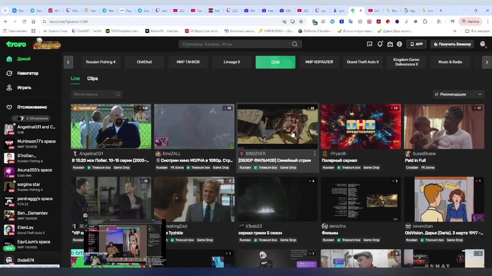
Task: Open the VPROBIVE.RU bookmark
Action: (276, 31)
